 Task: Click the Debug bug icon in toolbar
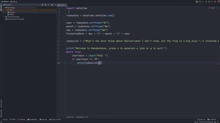(209, 1)
